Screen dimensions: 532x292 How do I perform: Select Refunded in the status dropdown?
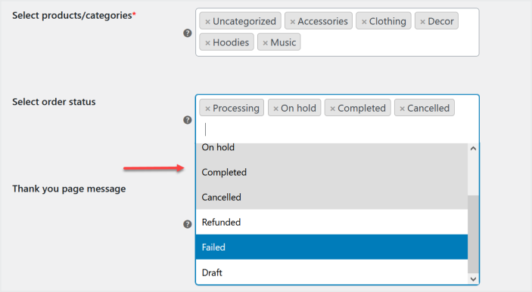[331, 222]
